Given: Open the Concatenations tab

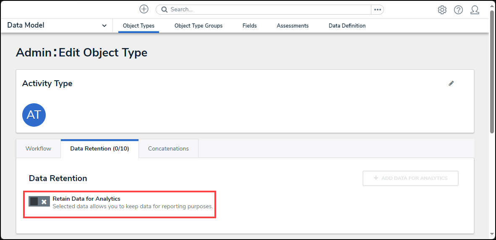Looking at the screenshot, I should (168, 148).
